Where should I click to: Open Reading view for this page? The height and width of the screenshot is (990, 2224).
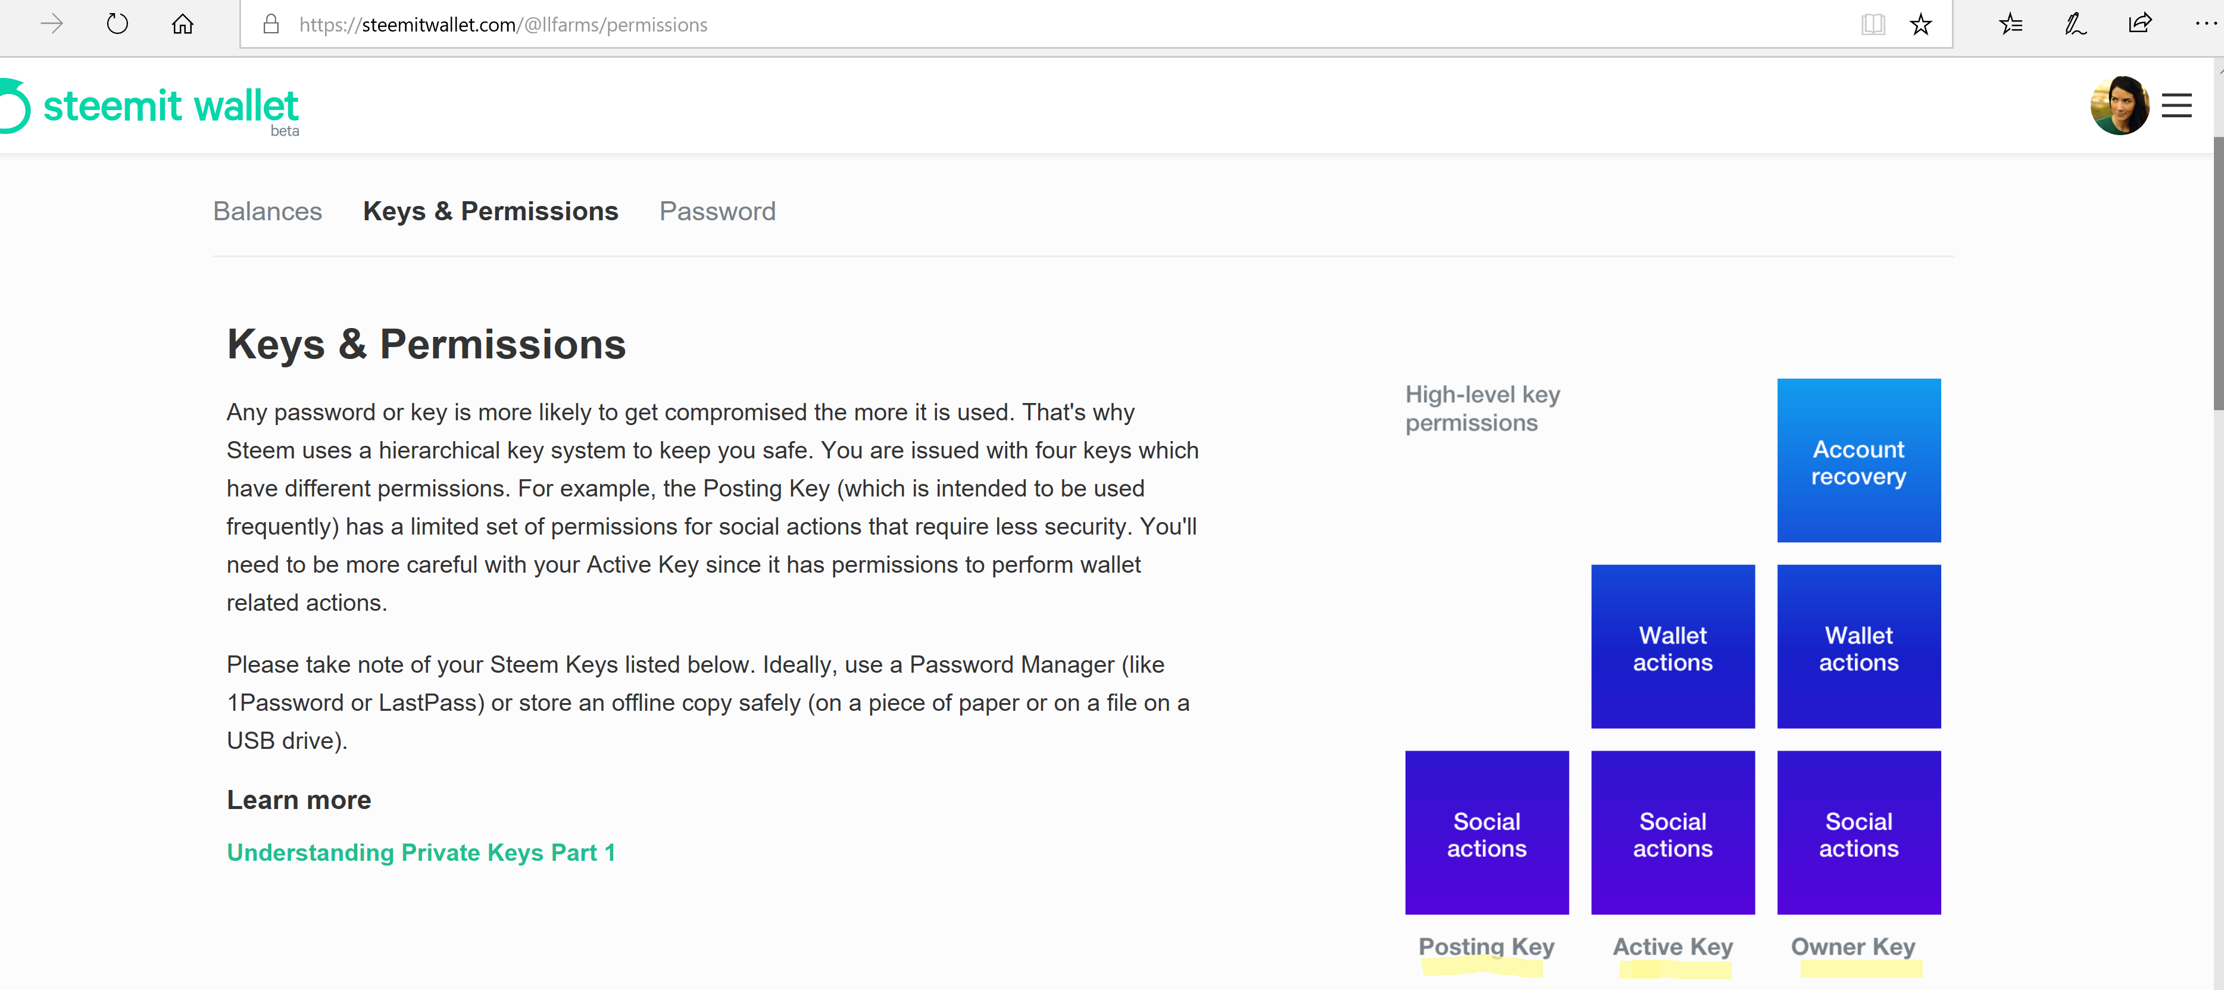(1873, 24)
